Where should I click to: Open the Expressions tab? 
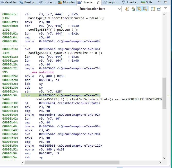(47, 2)
